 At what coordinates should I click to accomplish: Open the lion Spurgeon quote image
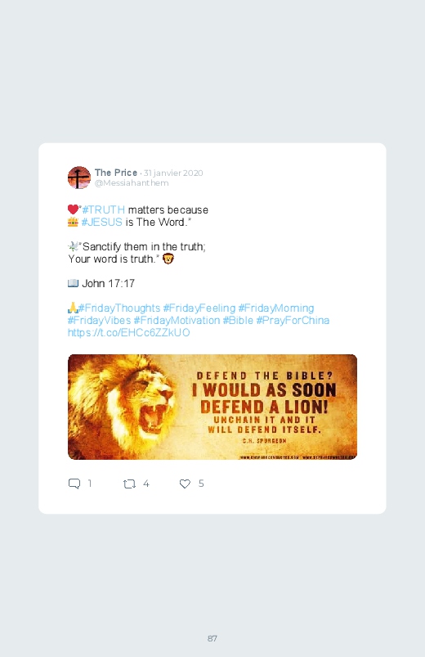coord(212,407)
